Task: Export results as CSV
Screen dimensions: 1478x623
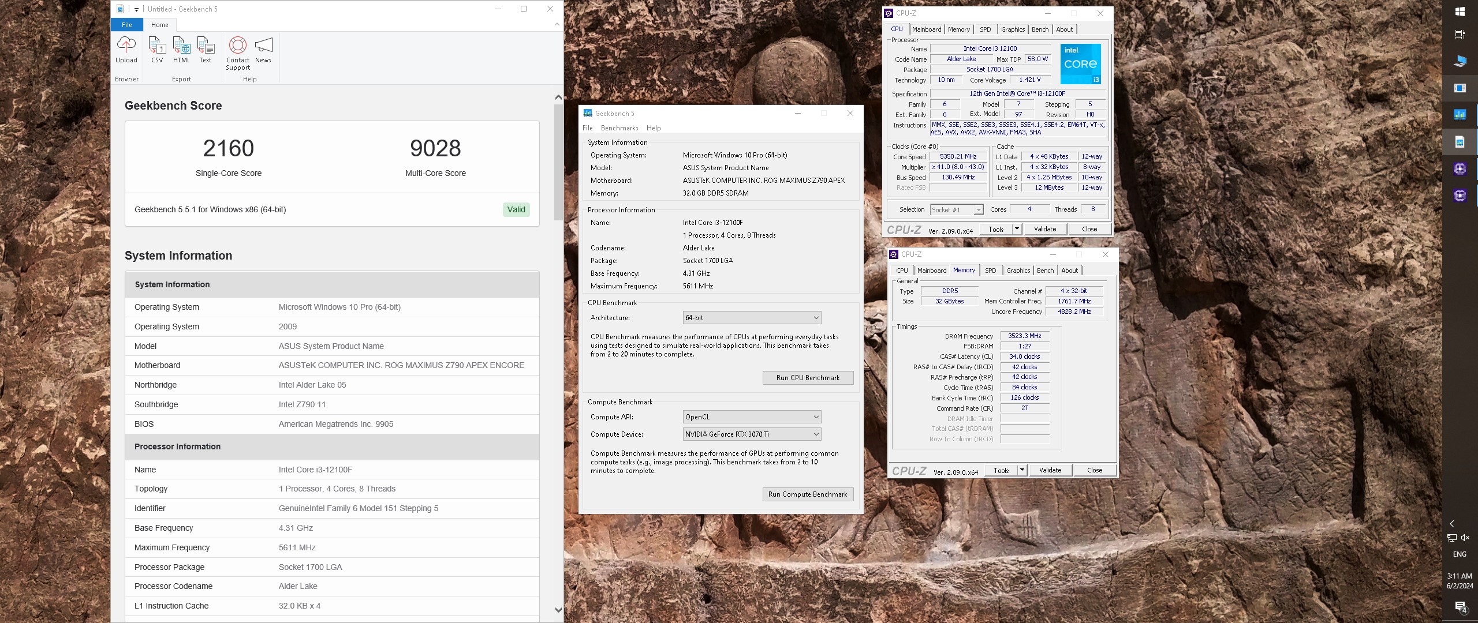Action: coord(157,50)
